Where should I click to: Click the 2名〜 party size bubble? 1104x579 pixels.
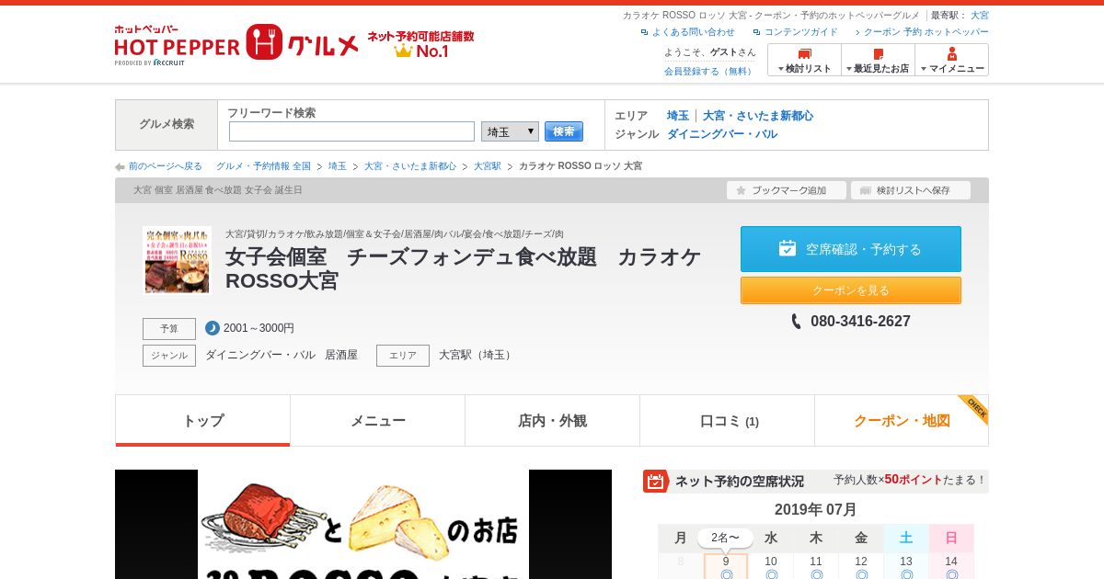pos(725,538)
